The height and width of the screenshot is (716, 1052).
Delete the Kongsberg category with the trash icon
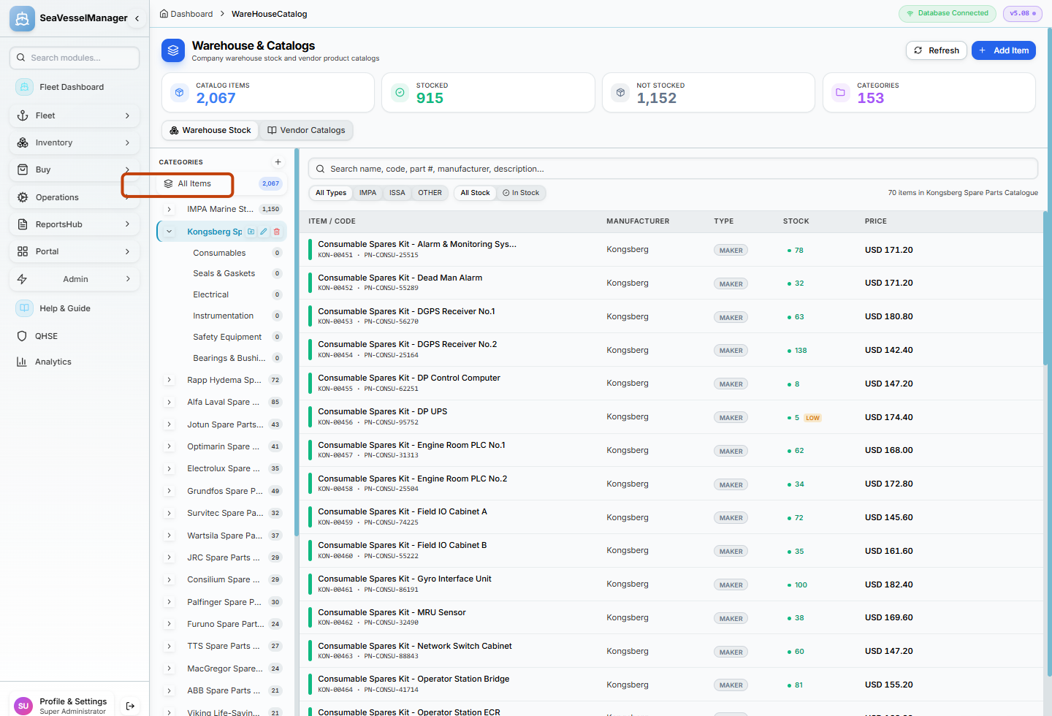pyautogui.click(x=277, y=232)
